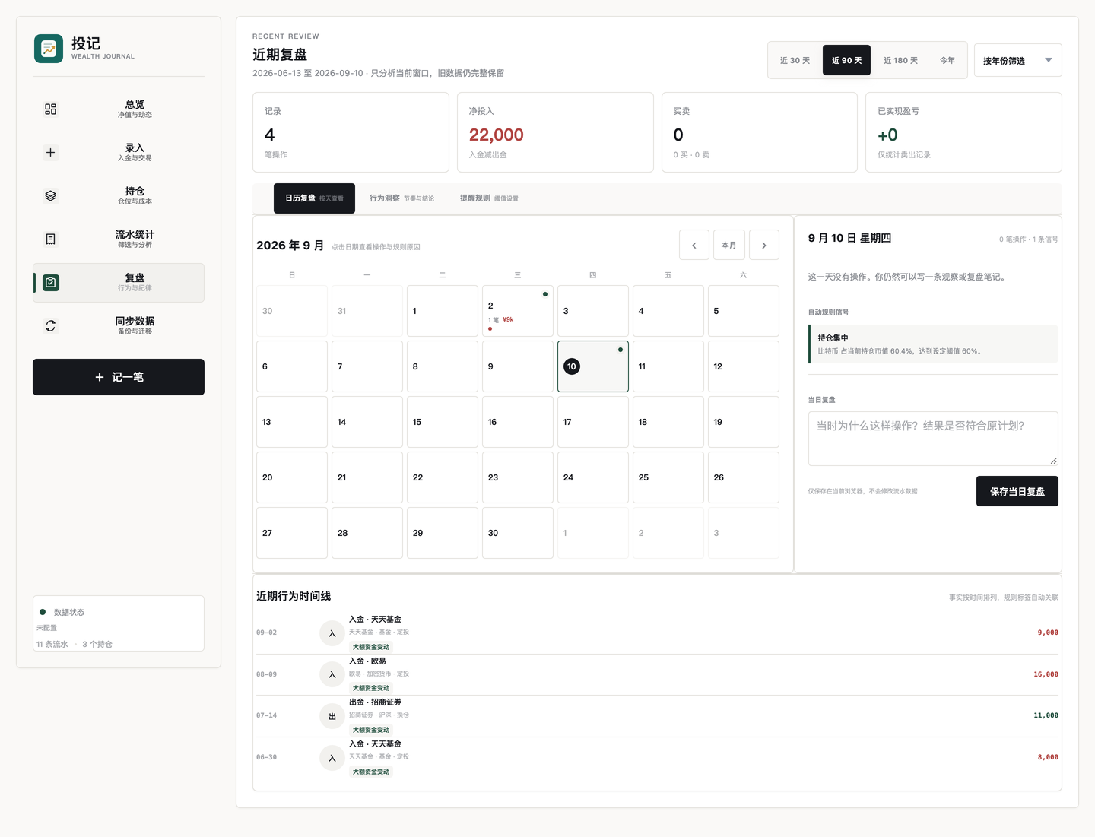Click the 持仓集中 rule signal
The width and height of the screenshot is (1095, 837).
(x=933, y=344)
